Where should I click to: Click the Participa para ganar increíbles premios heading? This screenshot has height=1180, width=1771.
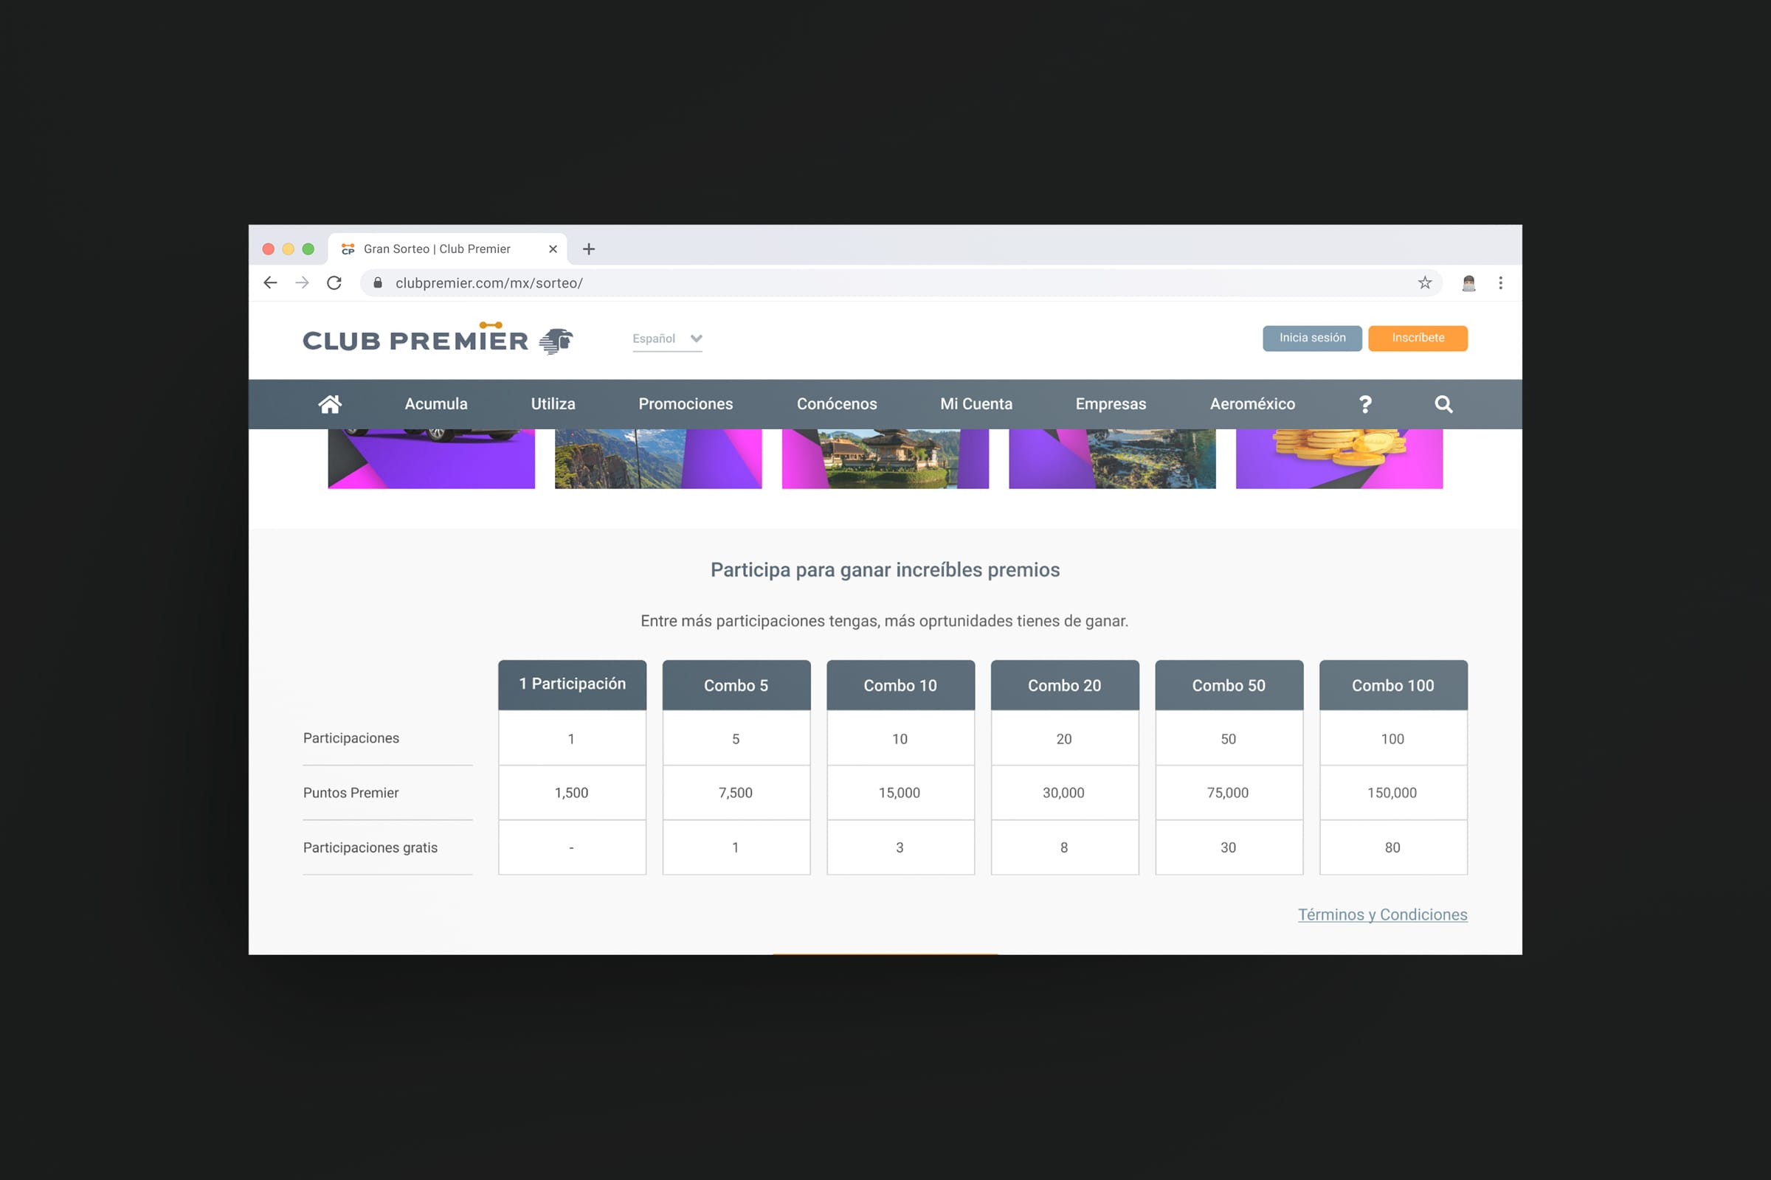pos(885,569)
